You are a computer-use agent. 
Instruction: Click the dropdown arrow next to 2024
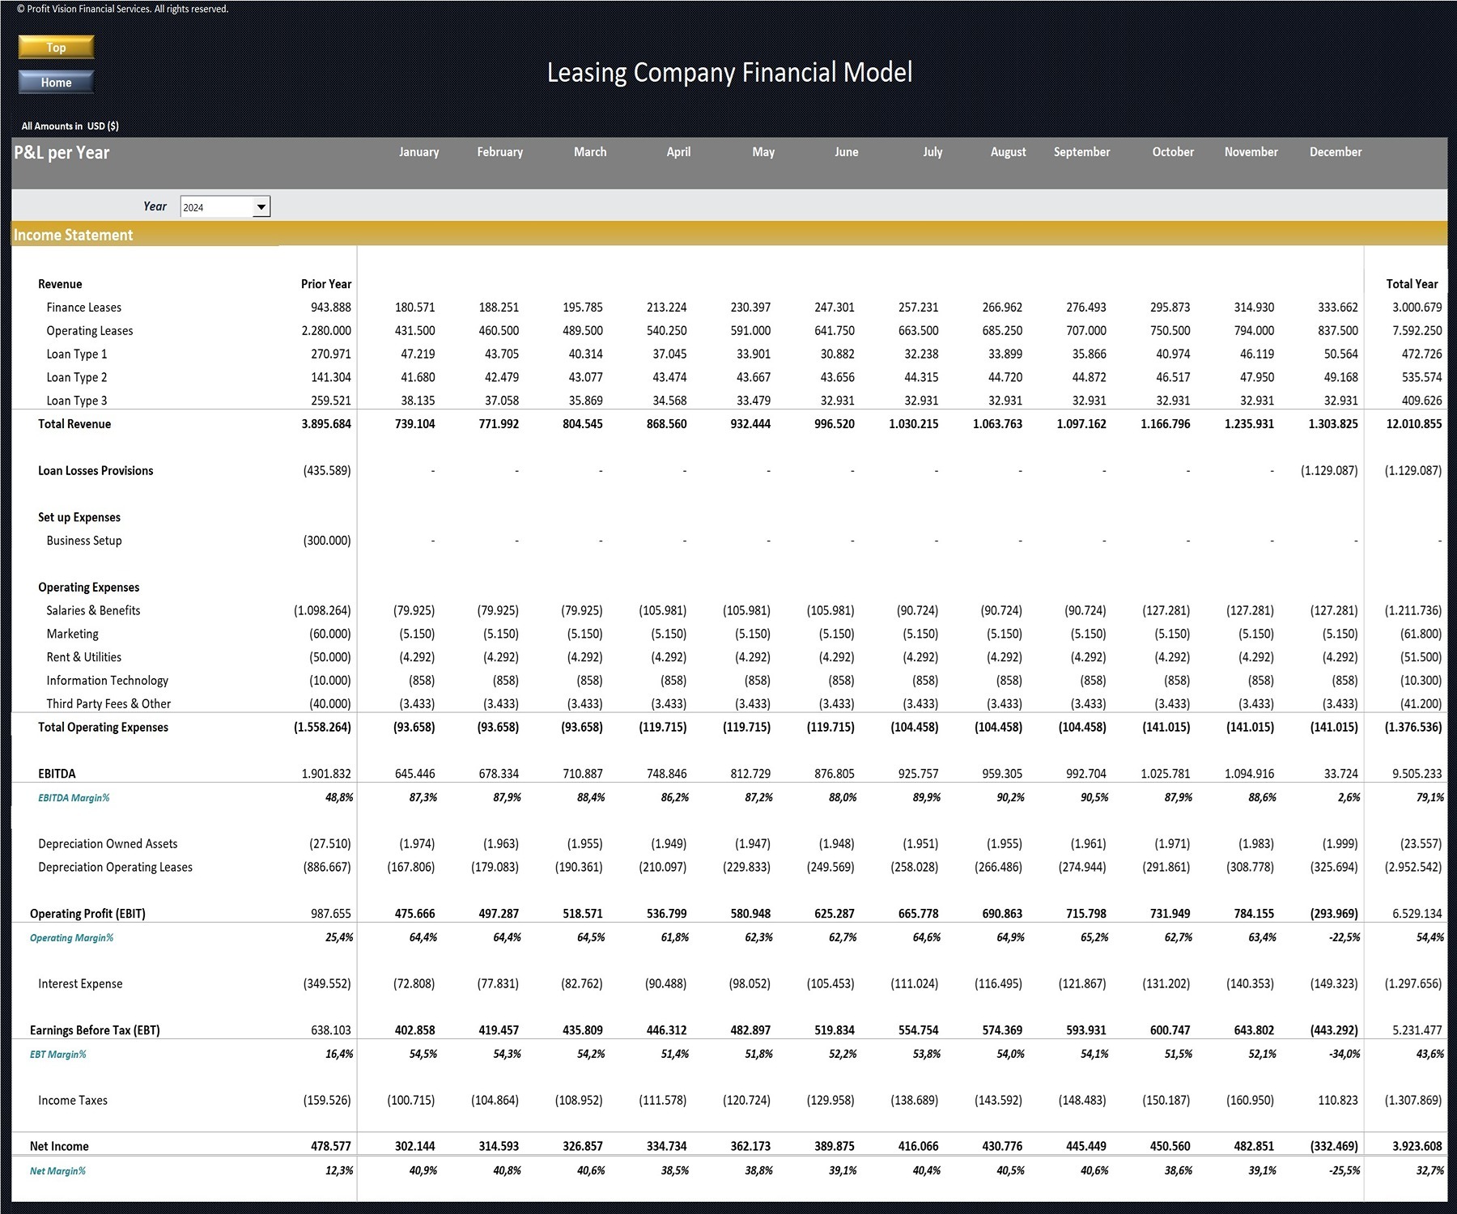(x=261, y=207)
